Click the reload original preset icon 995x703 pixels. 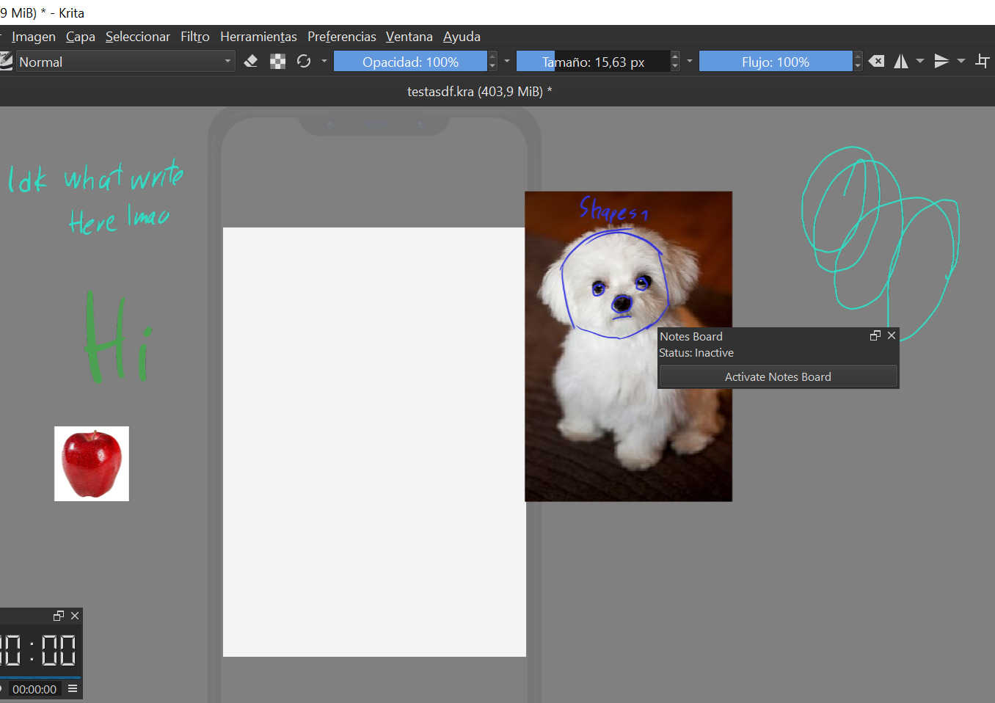(x=304, y=62)
